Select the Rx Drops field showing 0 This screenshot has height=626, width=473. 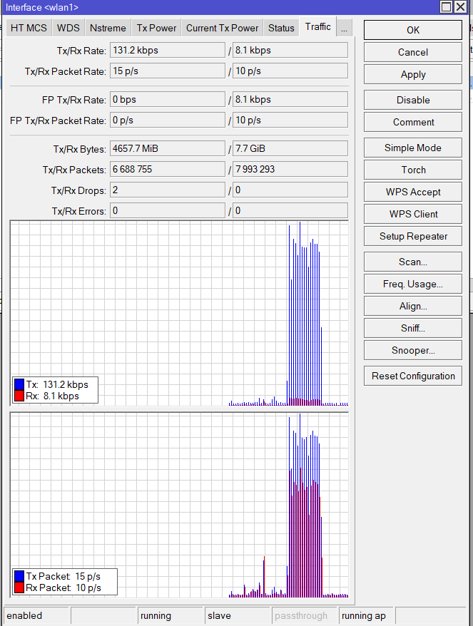[290, 190]
